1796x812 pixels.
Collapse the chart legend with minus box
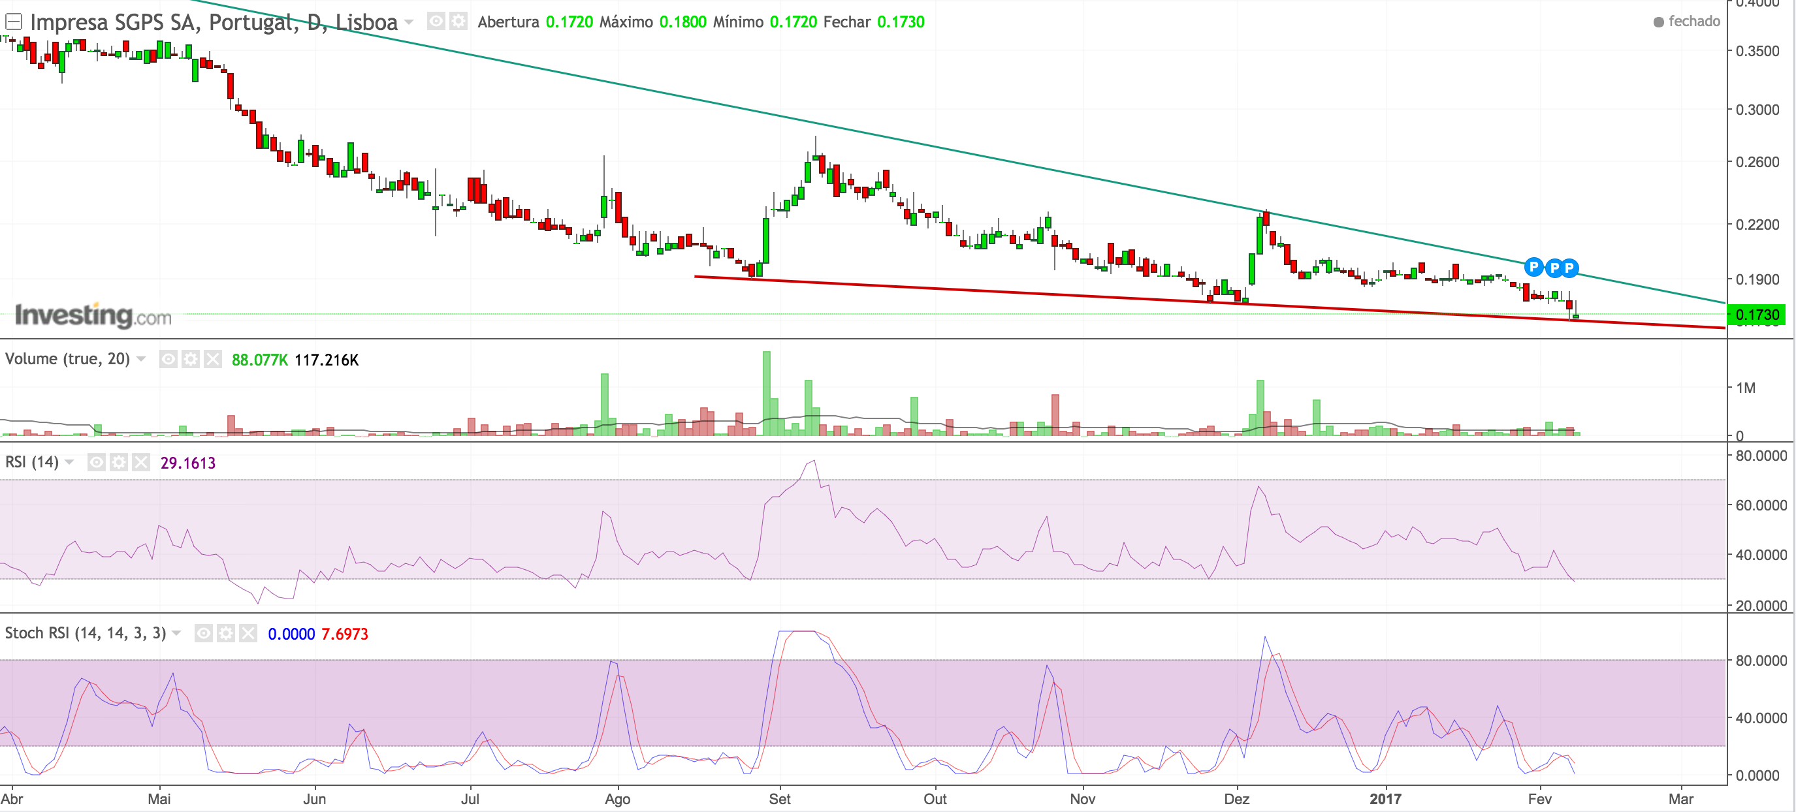click(13, 22)
